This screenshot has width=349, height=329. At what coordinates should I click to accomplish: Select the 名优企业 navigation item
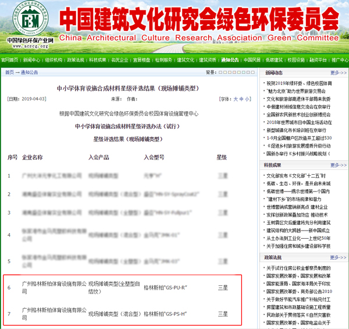point(120,60)
